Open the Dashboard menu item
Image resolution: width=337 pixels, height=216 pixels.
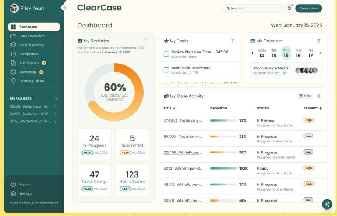pos(34,27)
